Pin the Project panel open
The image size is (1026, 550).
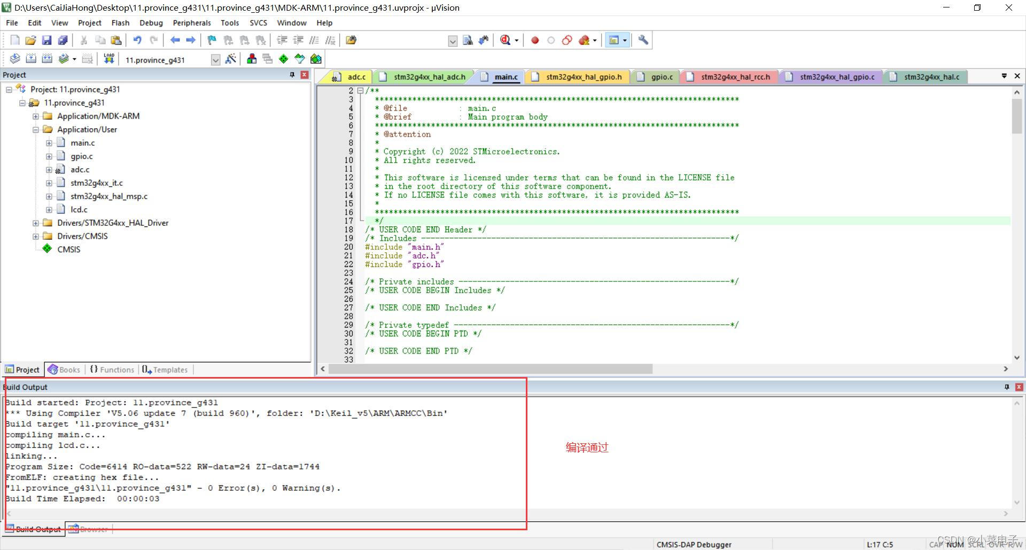click(x=292, y=75)
